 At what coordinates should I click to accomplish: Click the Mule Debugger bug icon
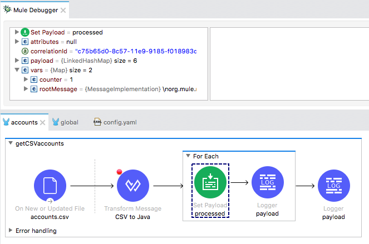coord(7,9)
